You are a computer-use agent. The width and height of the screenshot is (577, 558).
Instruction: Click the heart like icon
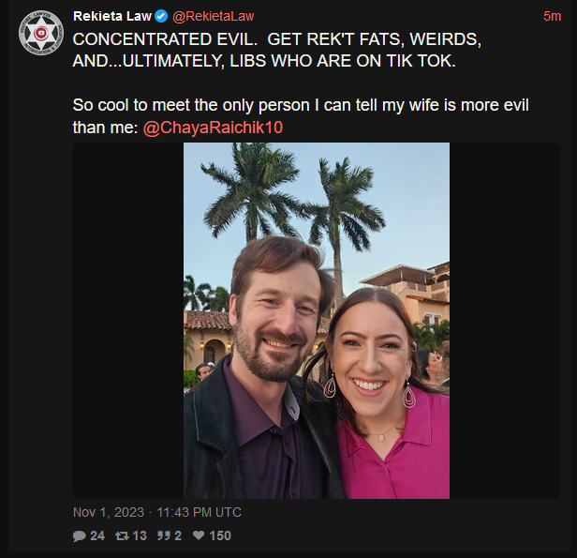199,535
